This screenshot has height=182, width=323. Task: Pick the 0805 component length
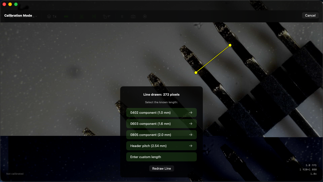tap(161, 135)
